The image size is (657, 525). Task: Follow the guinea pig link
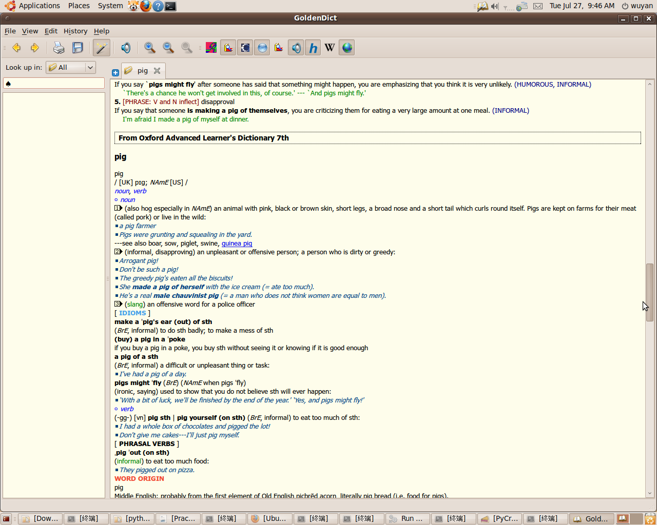coord(237,244)
